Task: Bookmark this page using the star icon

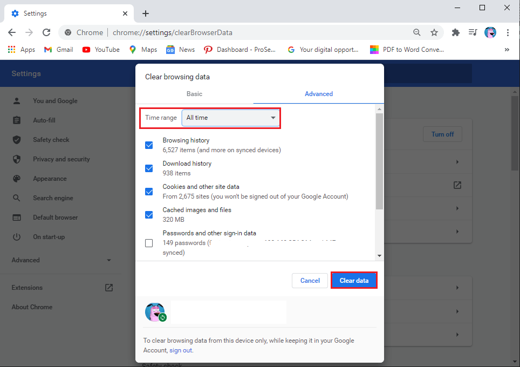Action: point(435,32)
